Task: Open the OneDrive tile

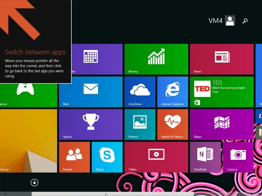Action: 140,92
